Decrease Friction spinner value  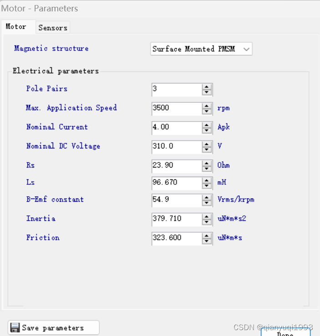[x=207, y=241]
